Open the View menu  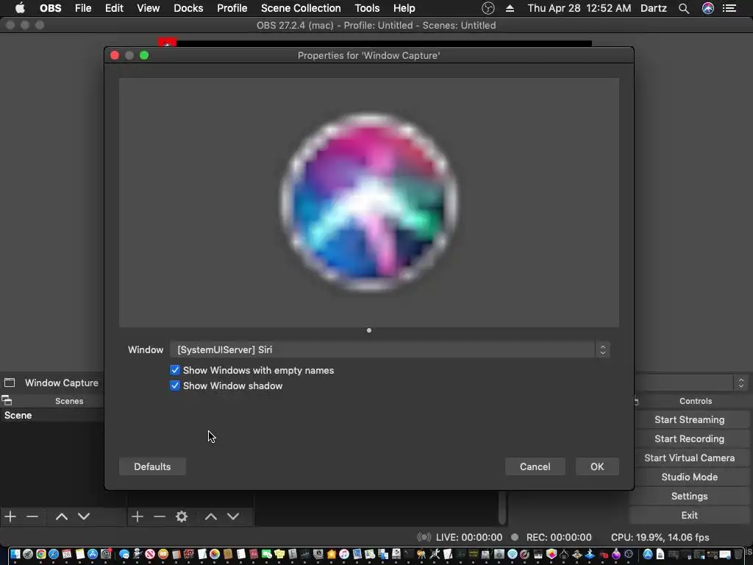pos(148,8)
